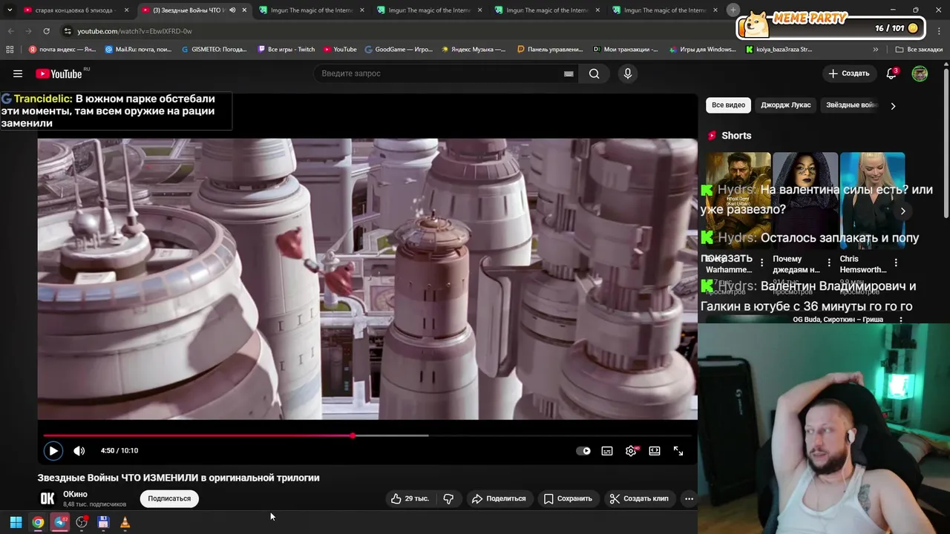Like the video (29 тыс.)
This screenshot has width=950, height=534.
[410, 498]
